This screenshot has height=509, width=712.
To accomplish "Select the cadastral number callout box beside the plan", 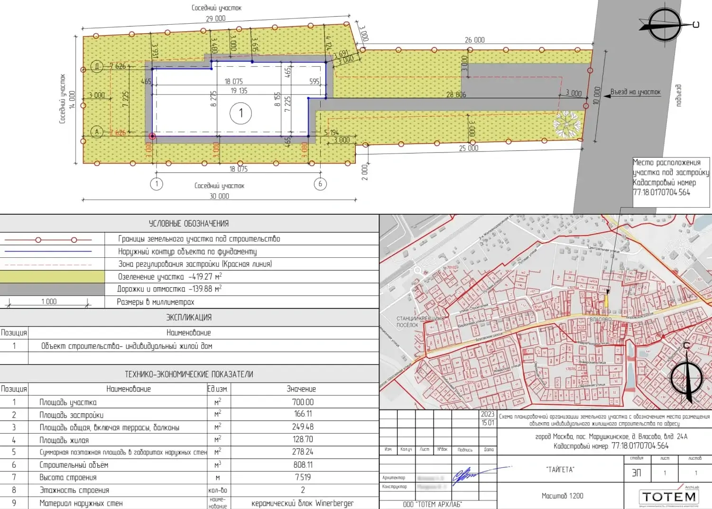I will (671, 182).
